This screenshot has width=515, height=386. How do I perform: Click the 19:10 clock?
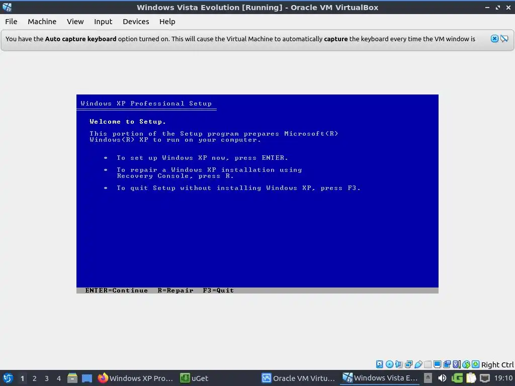pyautogui.click(x=503, y=378)
